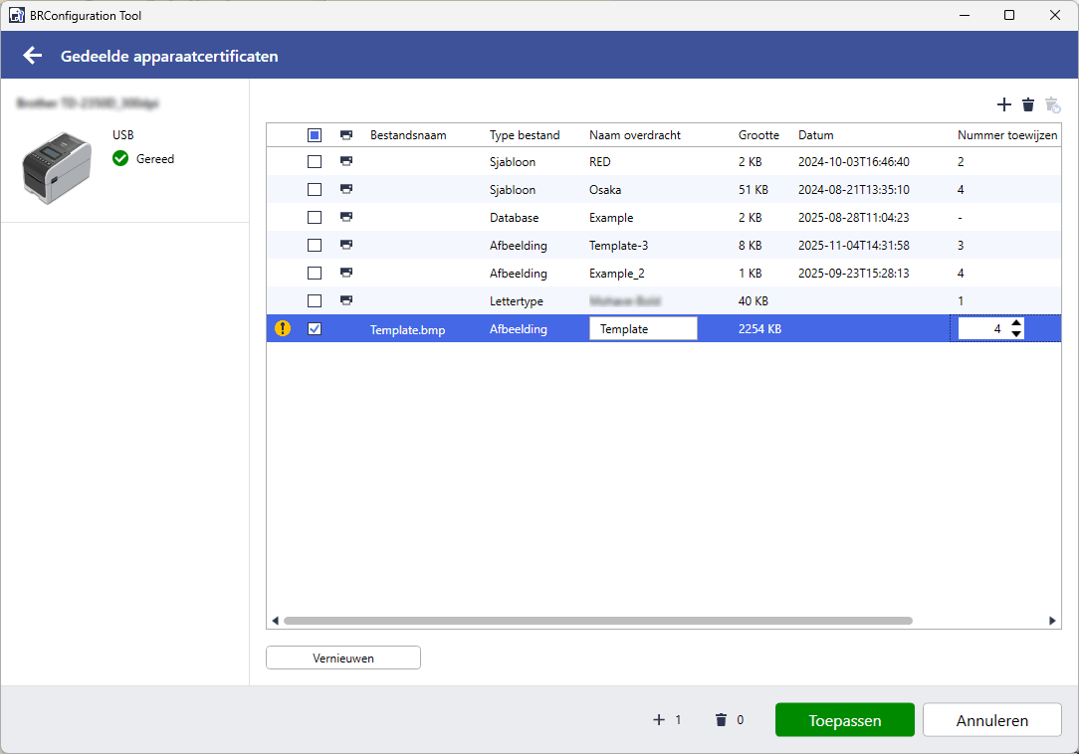The width and height of the screenshot is (1079, 754).
Task: Sort by the Type bestand column header
Action: [x=525, y=134]
